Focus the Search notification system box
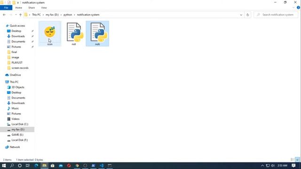This screenshot has height=169, width=301. point(276,15)
